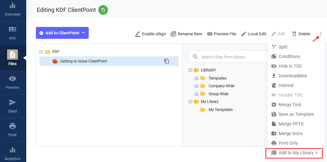Open the Overview sidebar section
This screenshot has height=162, width=327.
pos(12,9)
